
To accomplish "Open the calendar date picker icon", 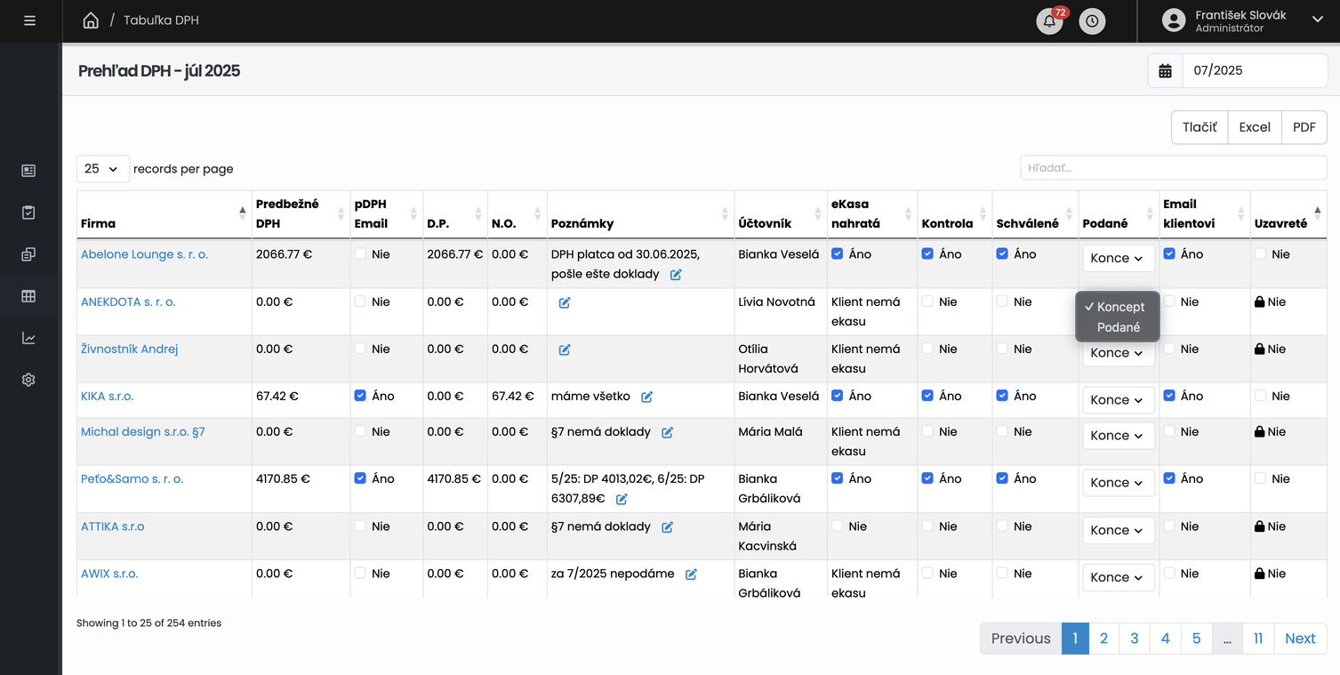I will click(x=1165, y=71).
